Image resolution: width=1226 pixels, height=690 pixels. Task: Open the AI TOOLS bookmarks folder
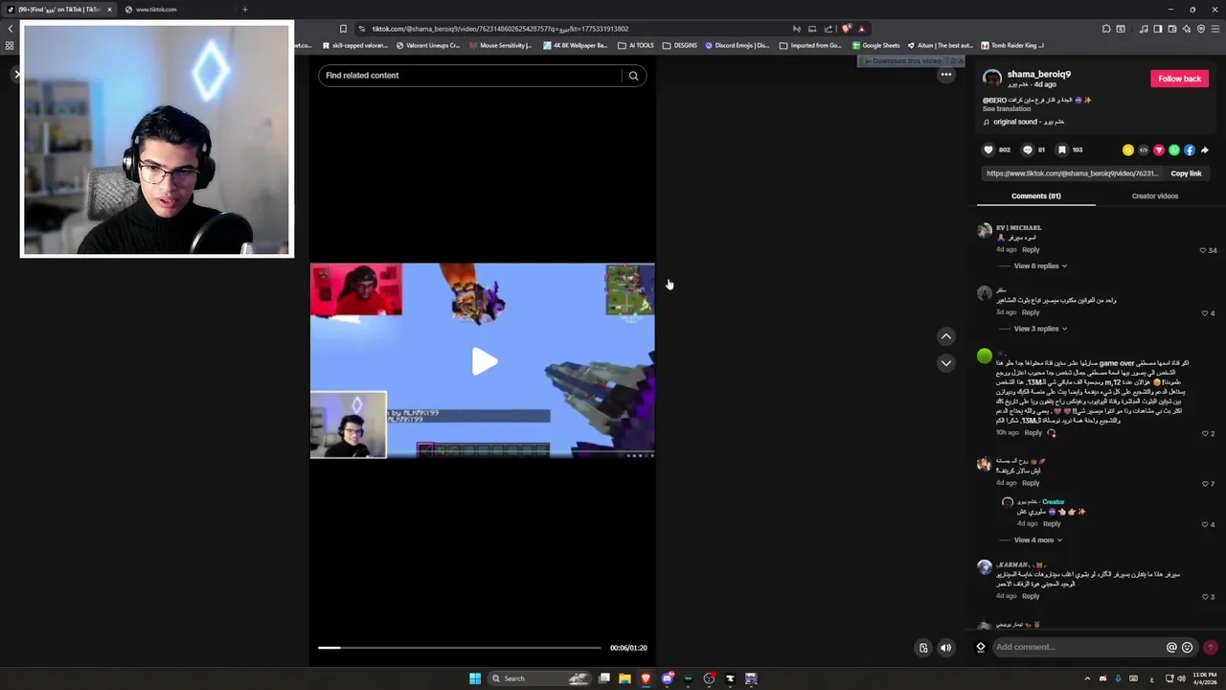tap(636, 45)
